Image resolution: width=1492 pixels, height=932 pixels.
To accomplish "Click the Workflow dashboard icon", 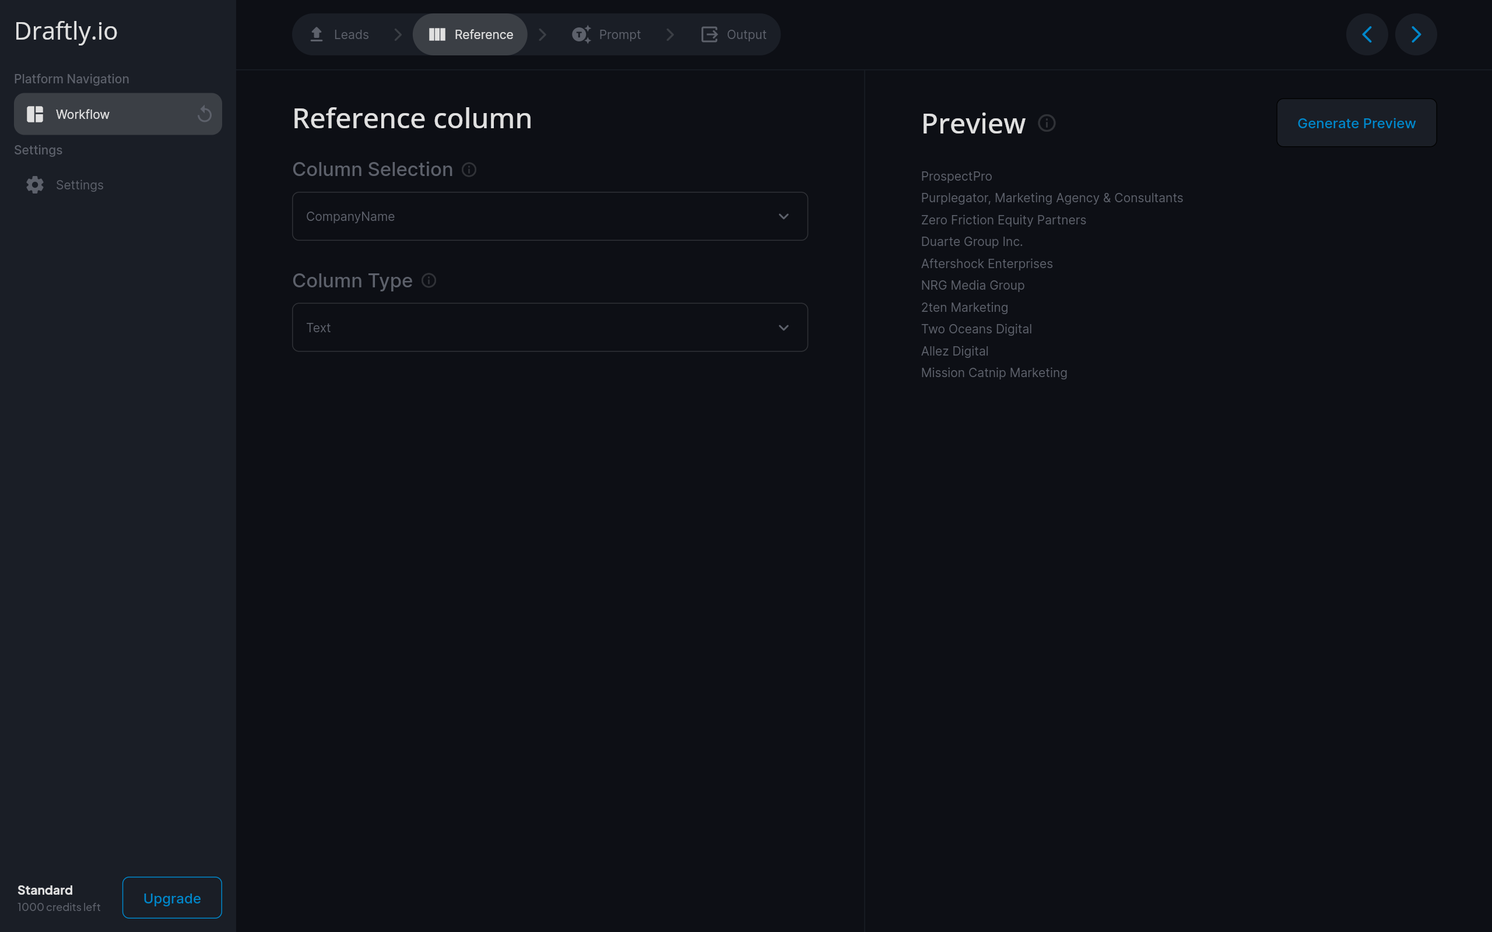I will [35, 114].
